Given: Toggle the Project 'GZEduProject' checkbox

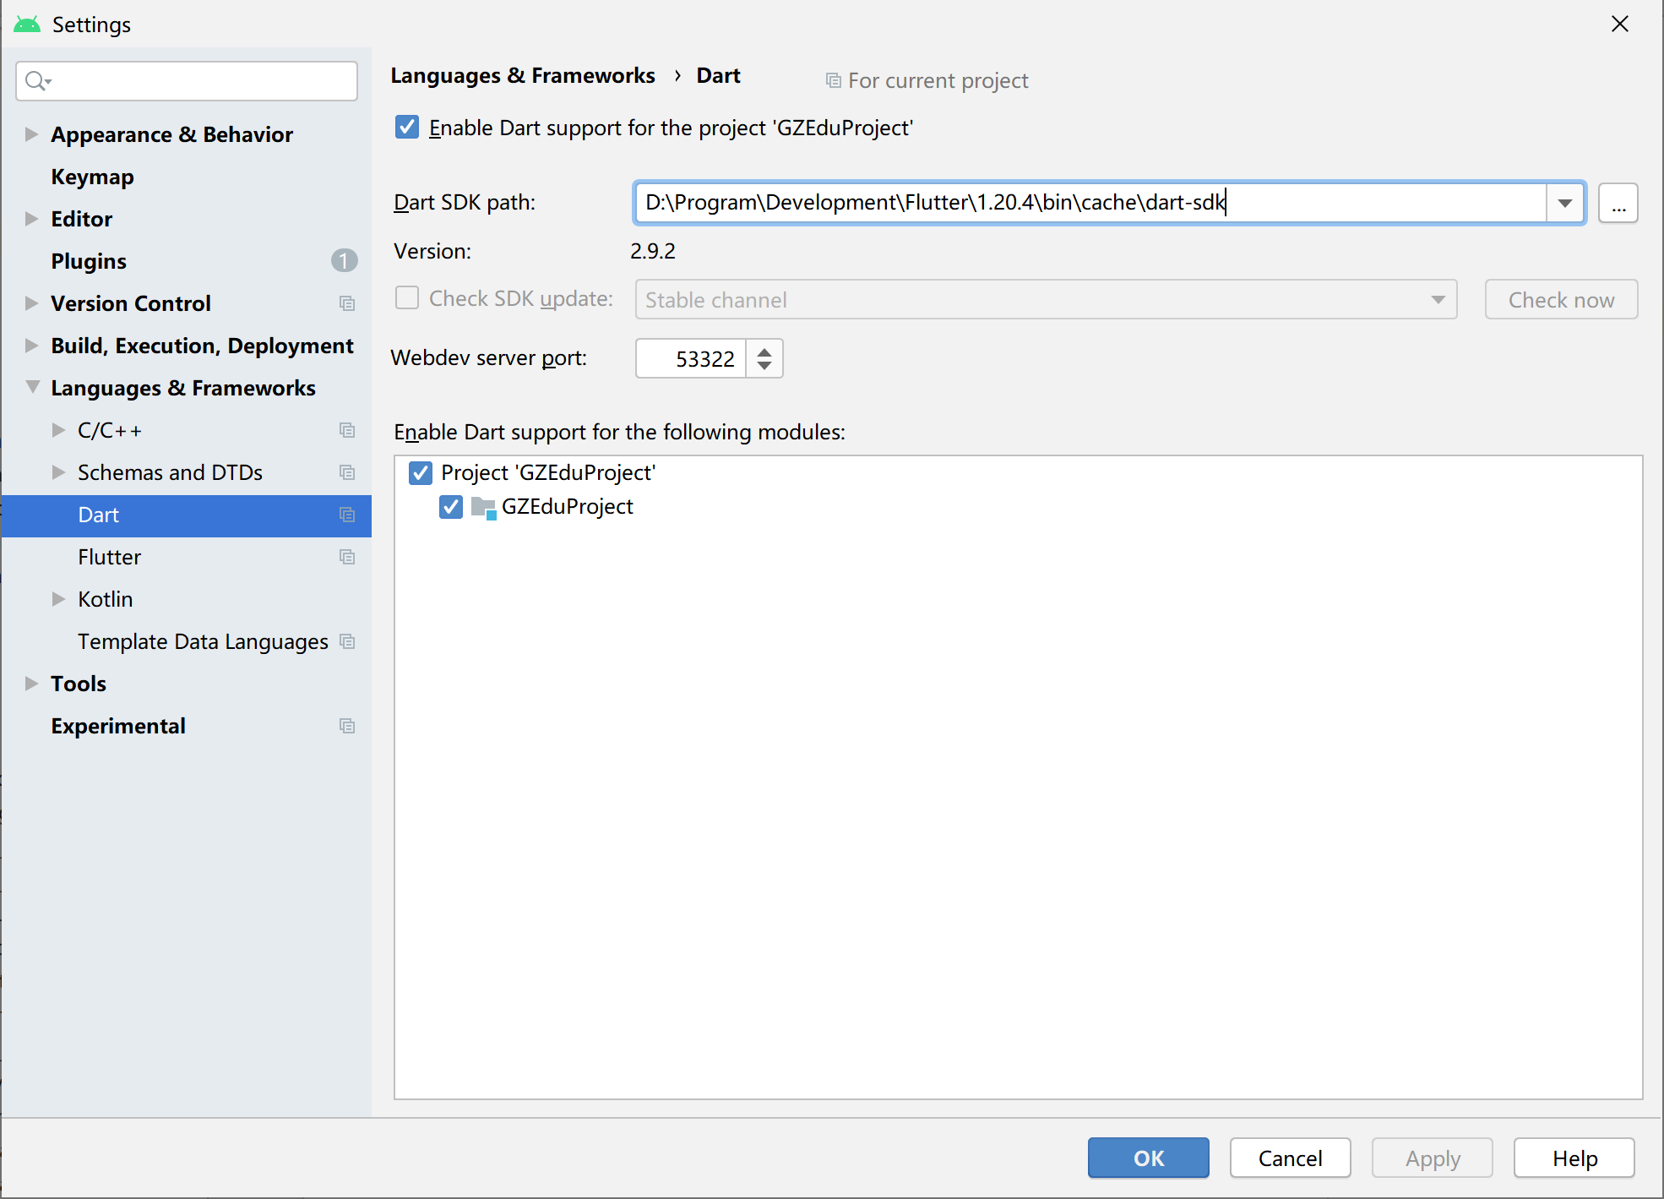Looking at the screenshot, I should [x=421, y=472].
